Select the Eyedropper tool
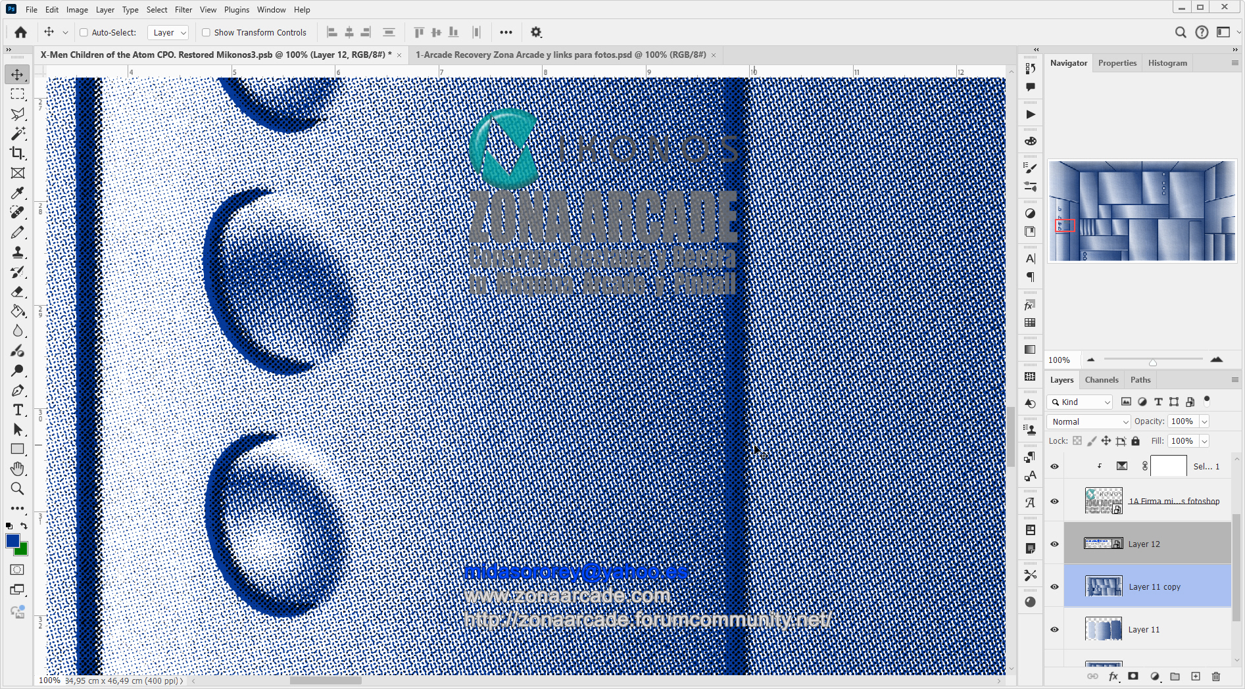This screenshot has width=1245, height=689. (x=18, y=193)
